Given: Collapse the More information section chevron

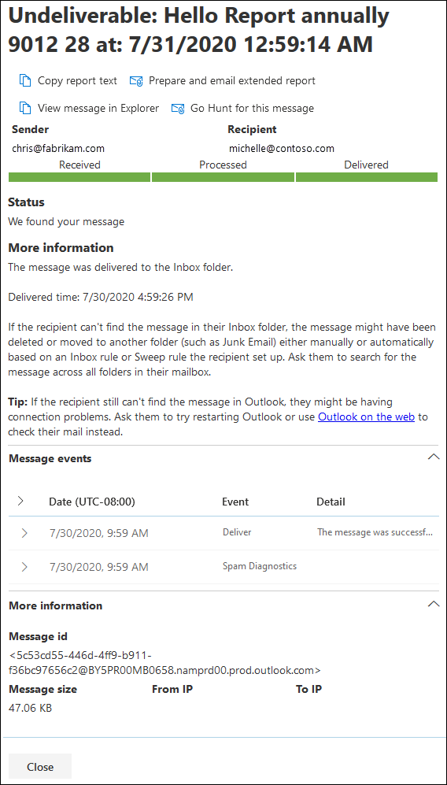Looking at the screenshot, I should [x=434, y=604].
